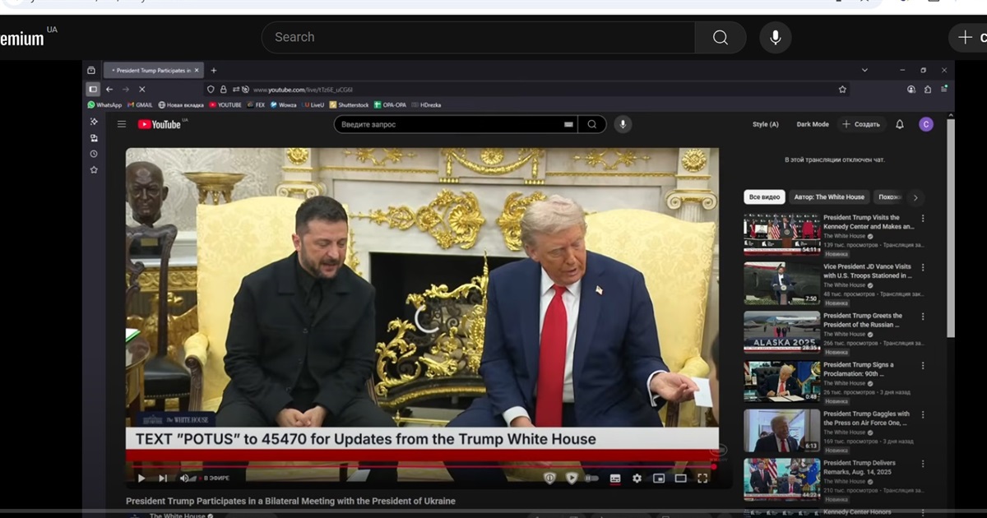Image resolution: width=987 pixels, height=518 pixels.
Task: Open the browser account profile icon
Action: [x=911, y=89]
